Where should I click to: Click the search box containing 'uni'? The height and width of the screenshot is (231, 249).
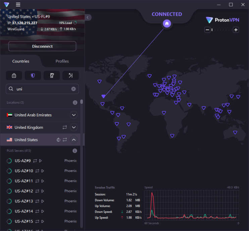click(42, 89)
